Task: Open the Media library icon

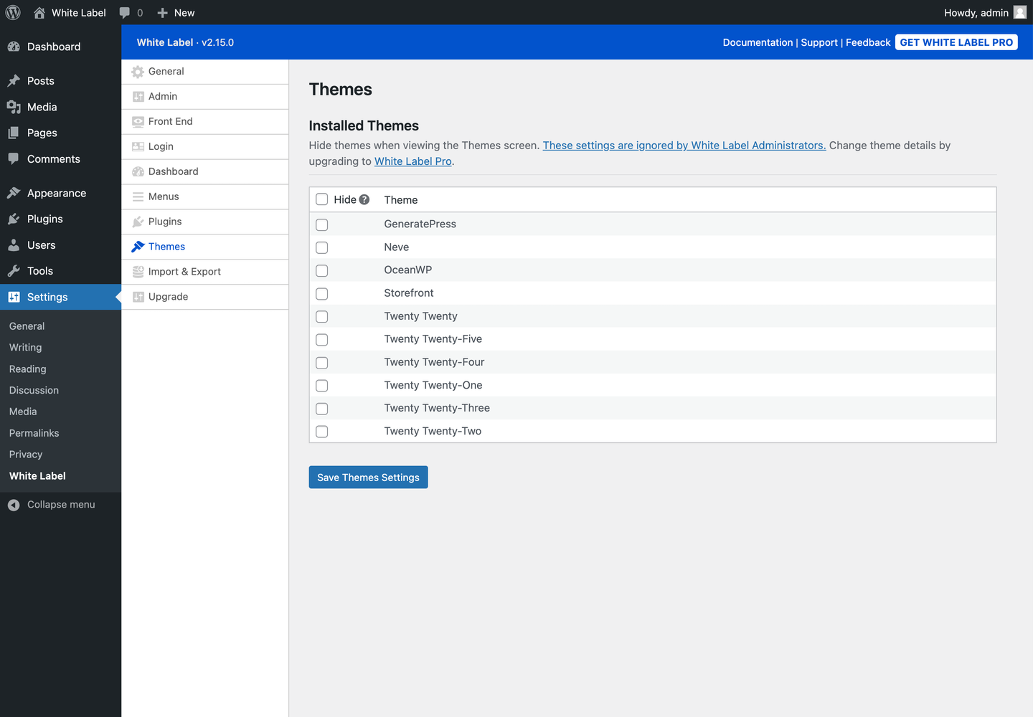Action: [15, 106]
